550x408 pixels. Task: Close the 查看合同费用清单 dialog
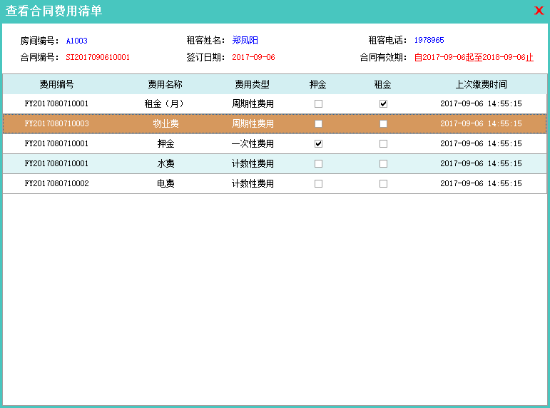click(x=539, y=11)
